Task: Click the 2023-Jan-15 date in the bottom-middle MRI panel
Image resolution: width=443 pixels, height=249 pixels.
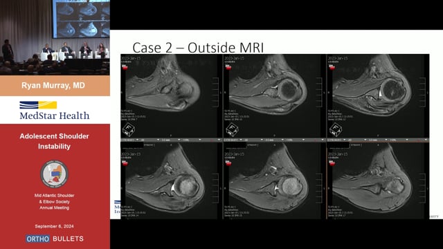Action: pyautogui.click(x=234, y=154)
